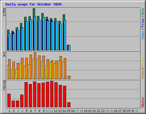Screen dimensions: 146x114
Task: Click green day 11 on the x-axis
Action: pos(51,111)
